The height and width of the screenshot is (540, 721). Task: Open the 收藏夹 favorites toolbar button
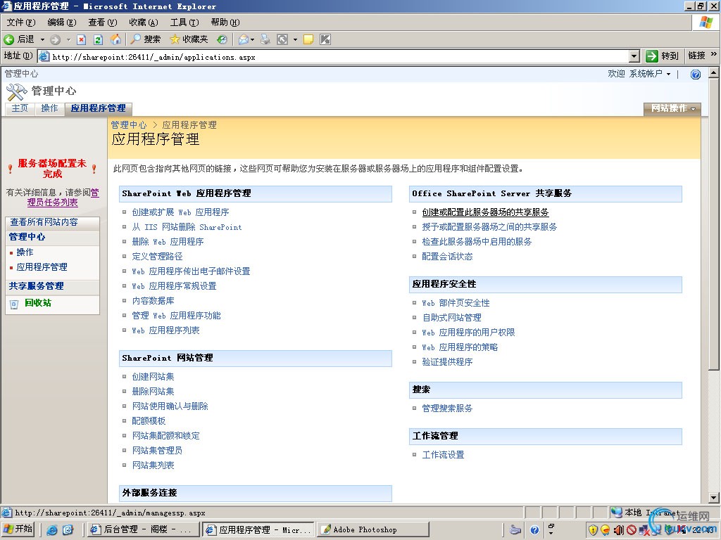click(189, 39)
